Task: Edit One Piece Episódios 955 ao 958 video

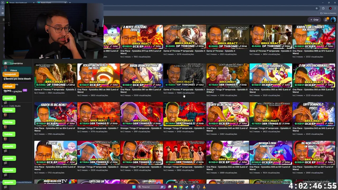Action: 329,85
